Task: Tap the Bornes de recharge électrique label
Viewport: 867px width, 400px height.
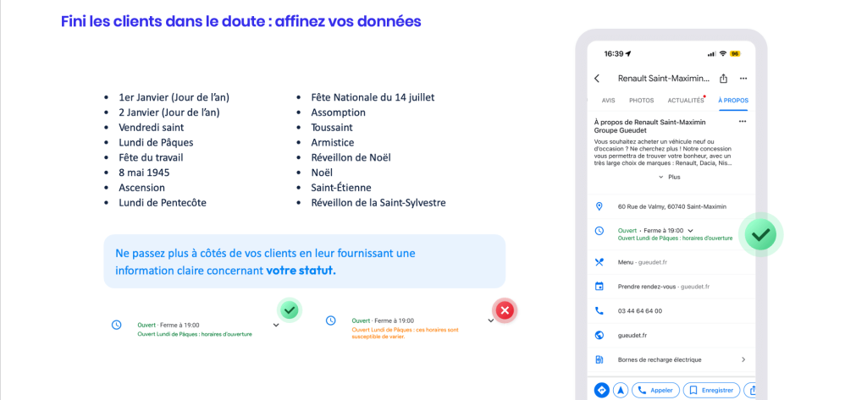Action: click(x=660, y=359)
